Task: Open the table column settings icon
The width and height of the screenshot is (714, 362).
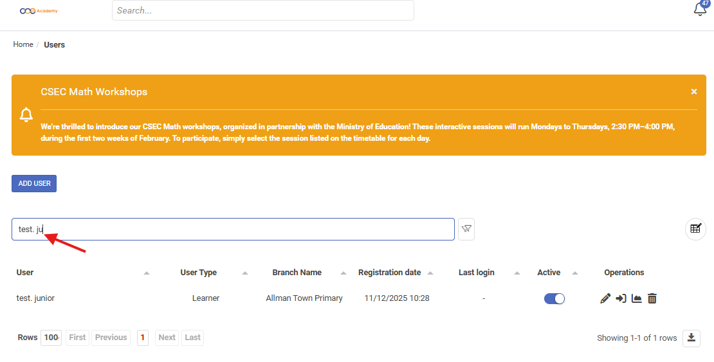Action: 695,229
